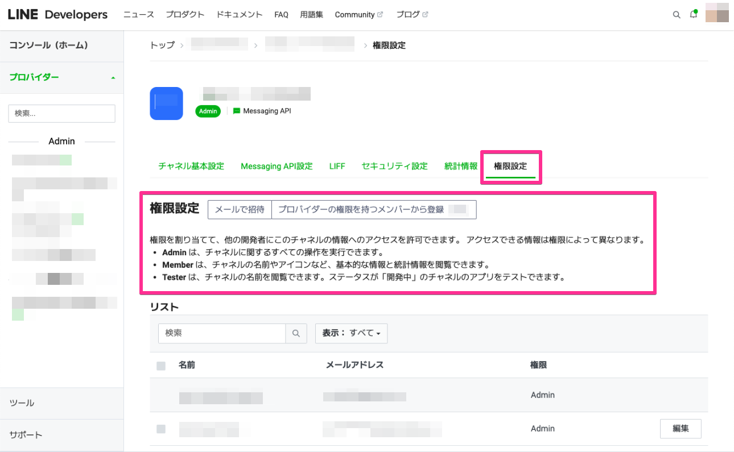Open the FAQ page
This screenshot has width=734, height=452.
point(281,15)
